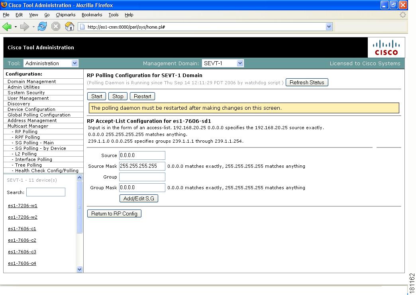This screenshot has height=295, width=416.
Task: Go to Home page icon
Action: 69,27
